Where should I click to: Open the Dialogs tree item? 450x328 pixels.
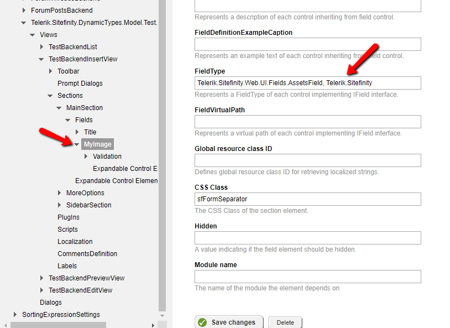[x=51, y=303]
